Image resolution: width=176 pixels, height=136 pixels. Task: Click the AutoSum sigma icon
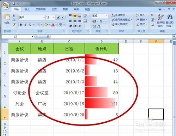point(152,15)
